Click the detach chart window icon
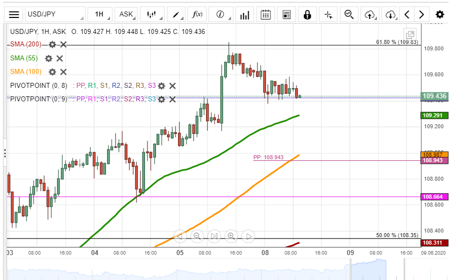The height and width of the screenshot is (280, 453). pos(410,35)
